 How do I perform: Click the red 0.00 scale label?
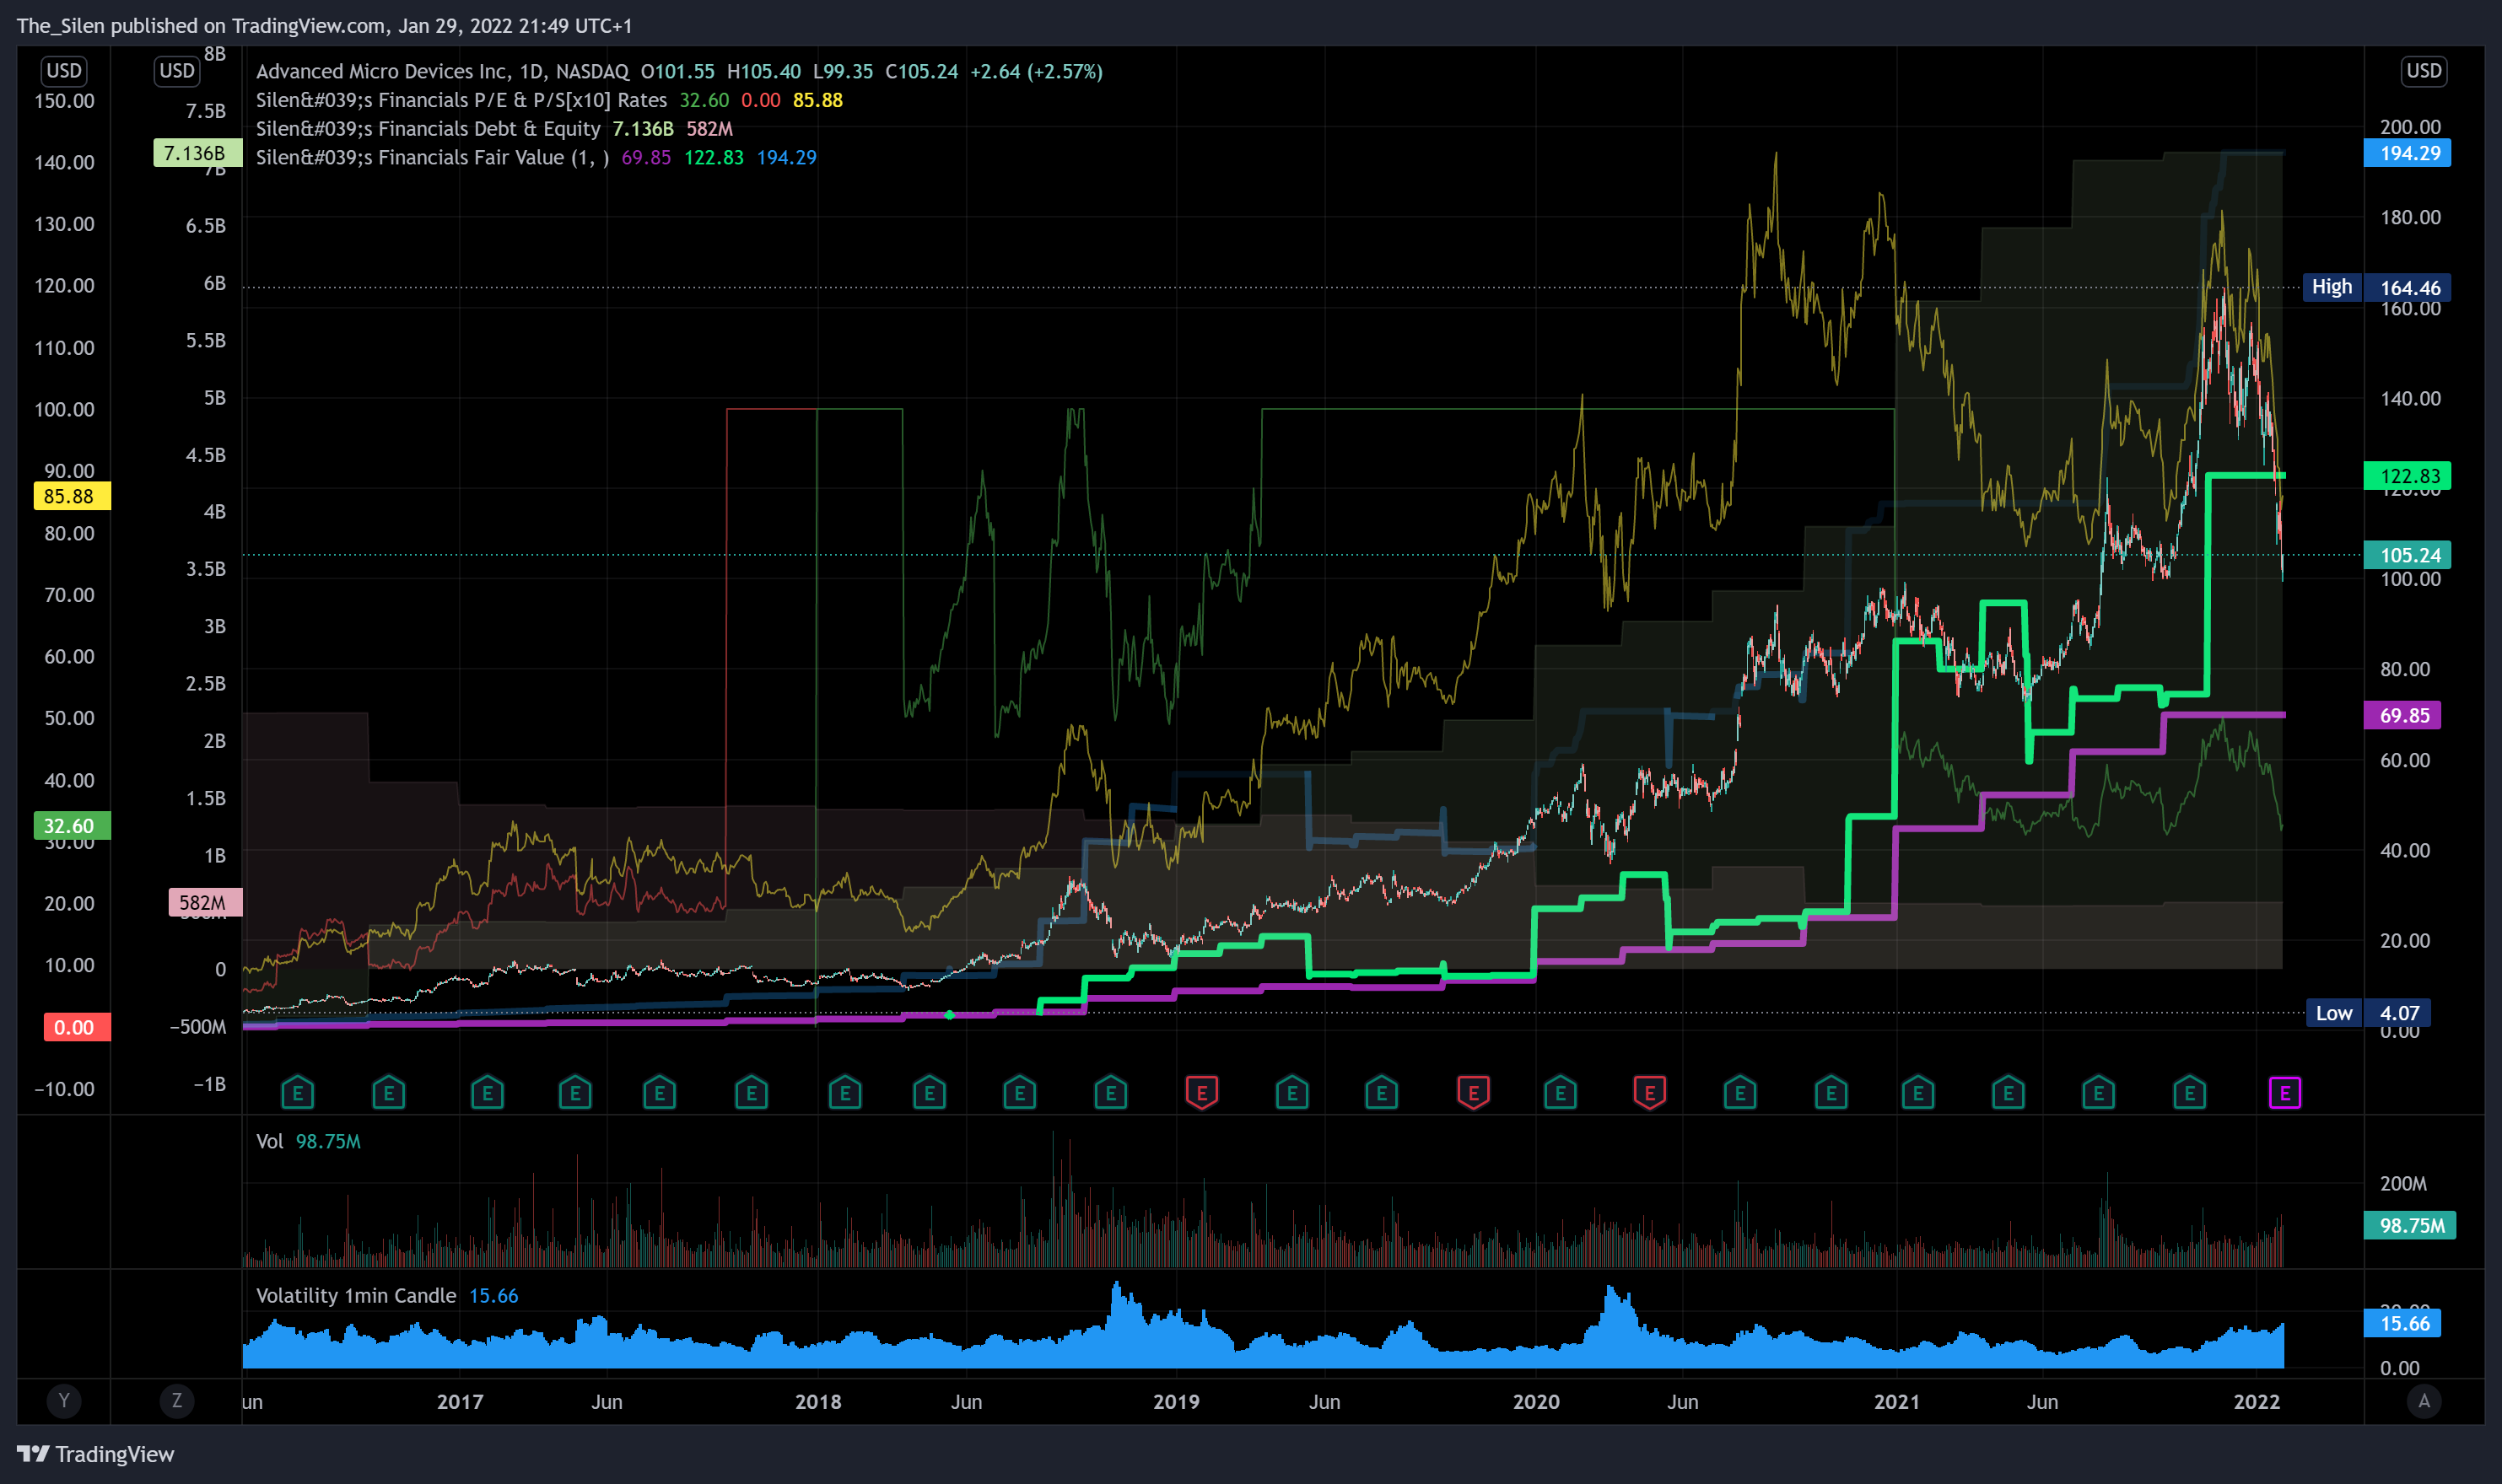pyautogui.click(x=77, y=1027)
